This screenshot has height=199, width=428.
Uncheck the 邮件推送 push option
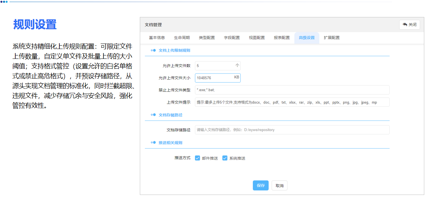tap(198, 158)
